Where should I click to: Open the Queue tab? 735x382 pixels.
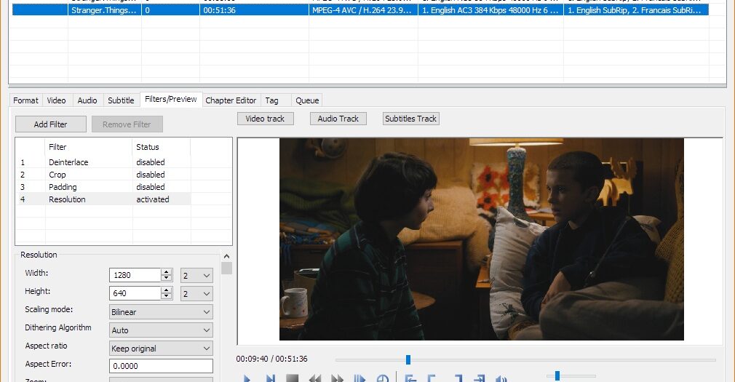307,100
